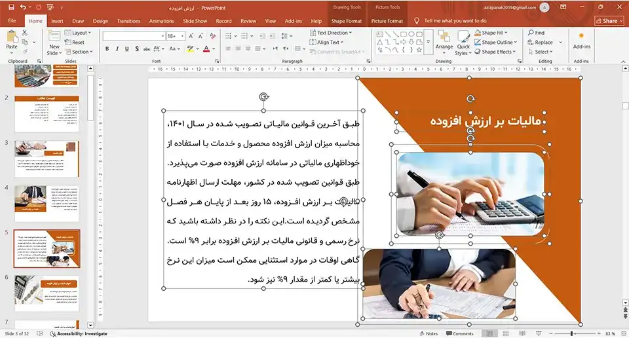Switch to Slide Sorter view icon
The width and height of the screenshot is (629, 338).
[506, 333]
